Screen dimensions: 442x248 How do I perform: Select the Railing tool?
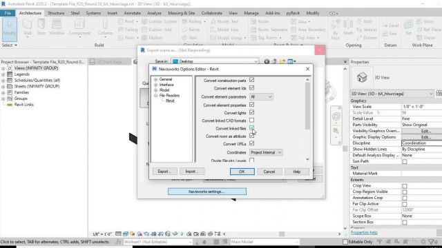pyautogui.click(x=194, y=21)
